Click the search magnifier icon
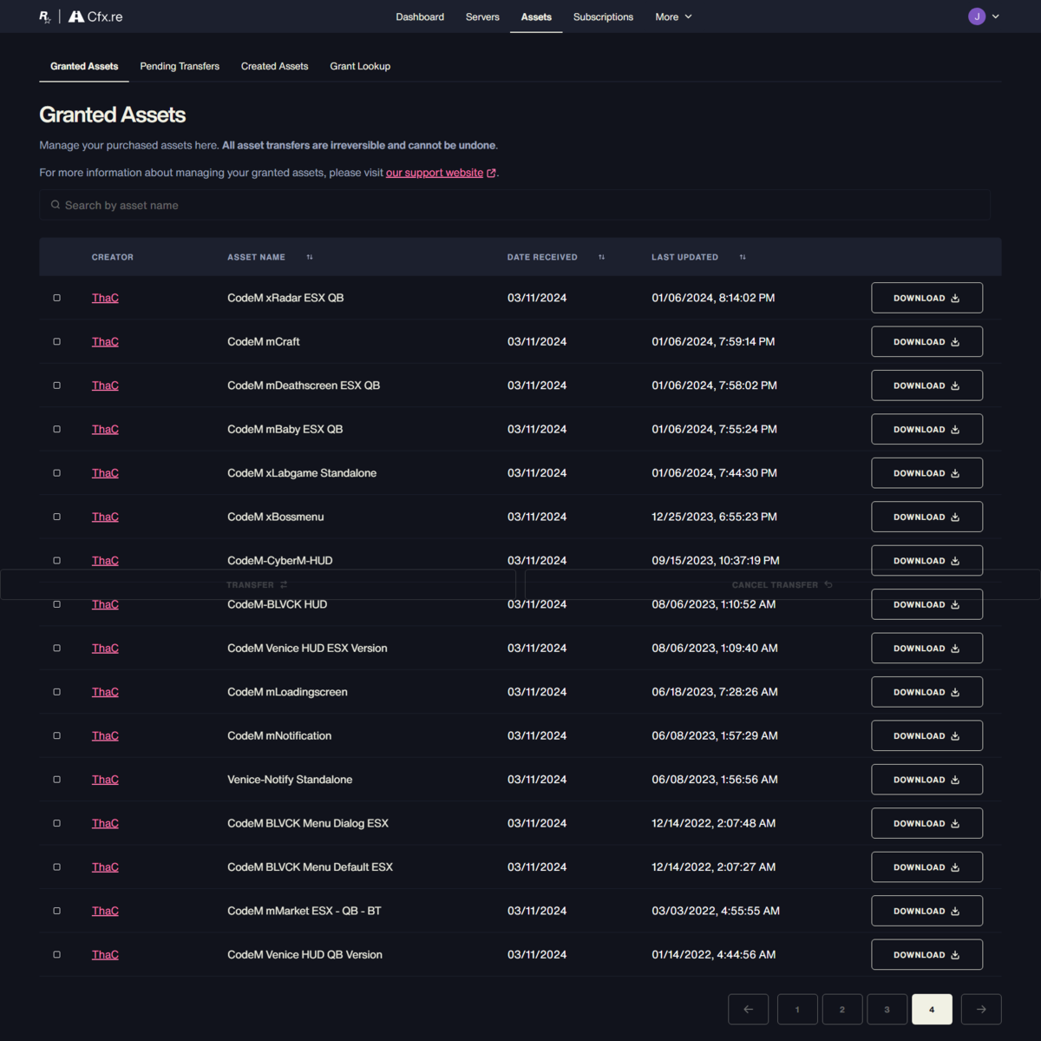This screenshot has height=1041, width=1041. [56, 205]
